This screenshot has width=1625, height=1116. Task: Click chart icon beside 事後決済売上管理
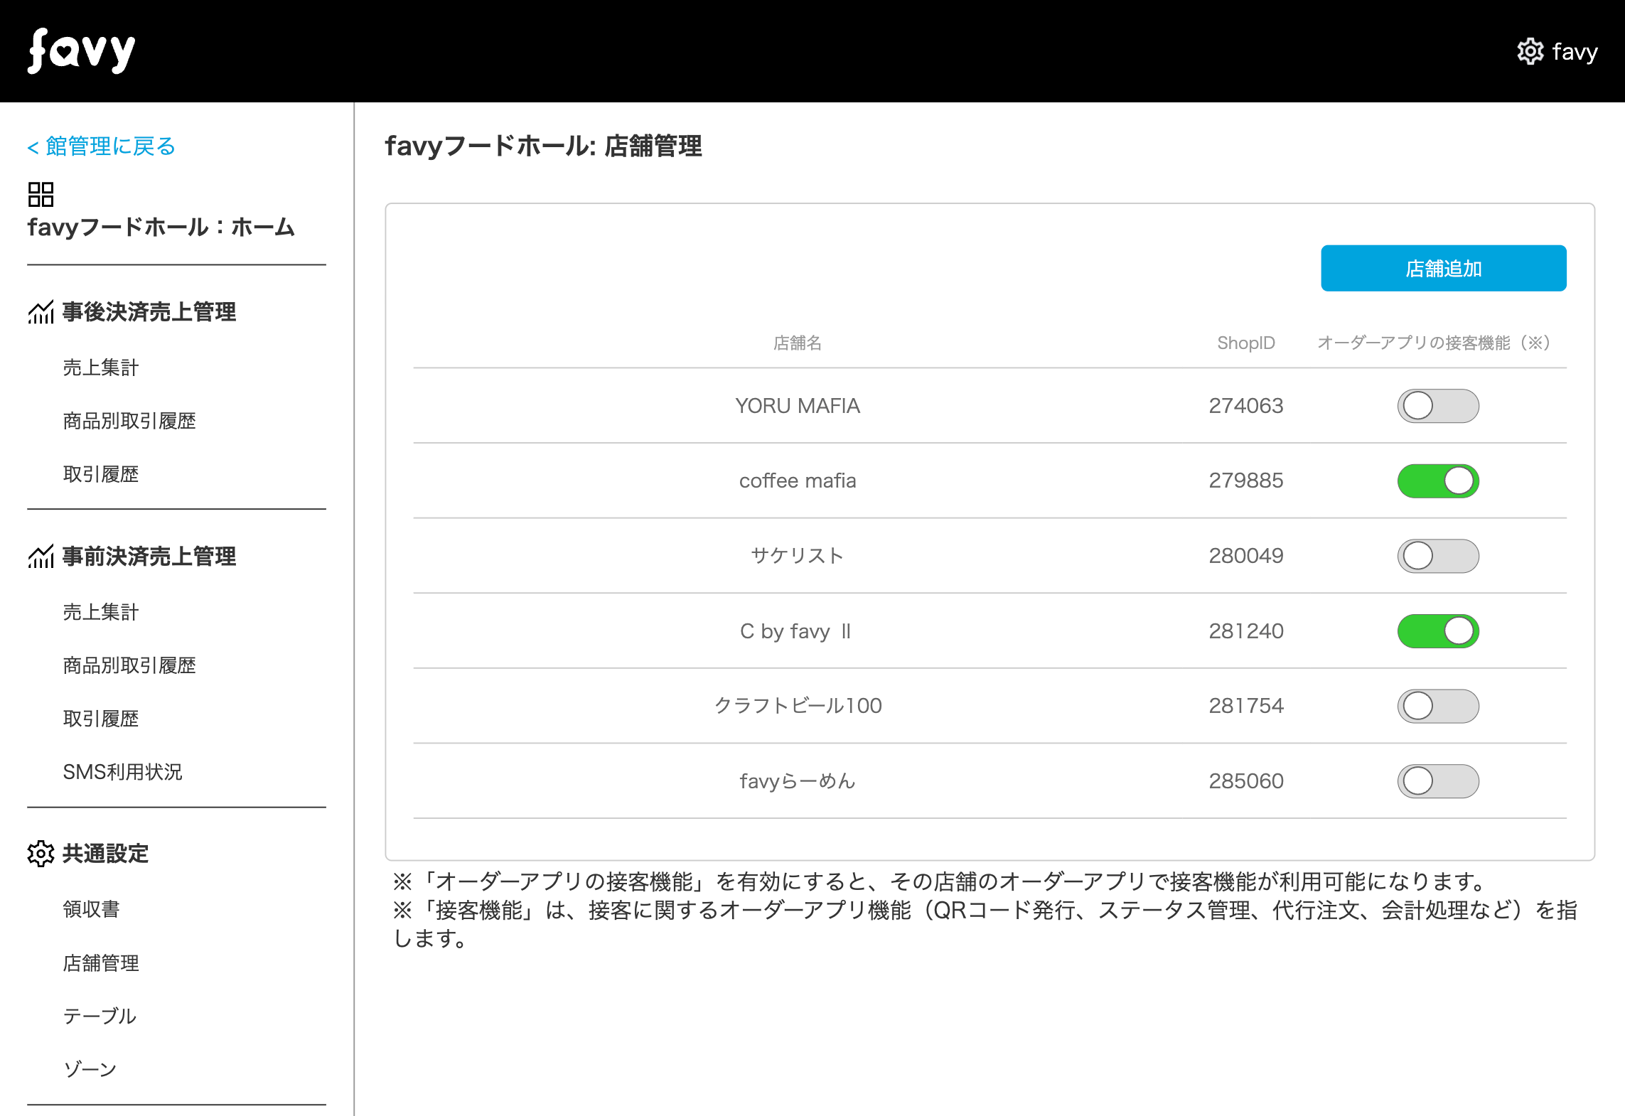coord(41,311)
